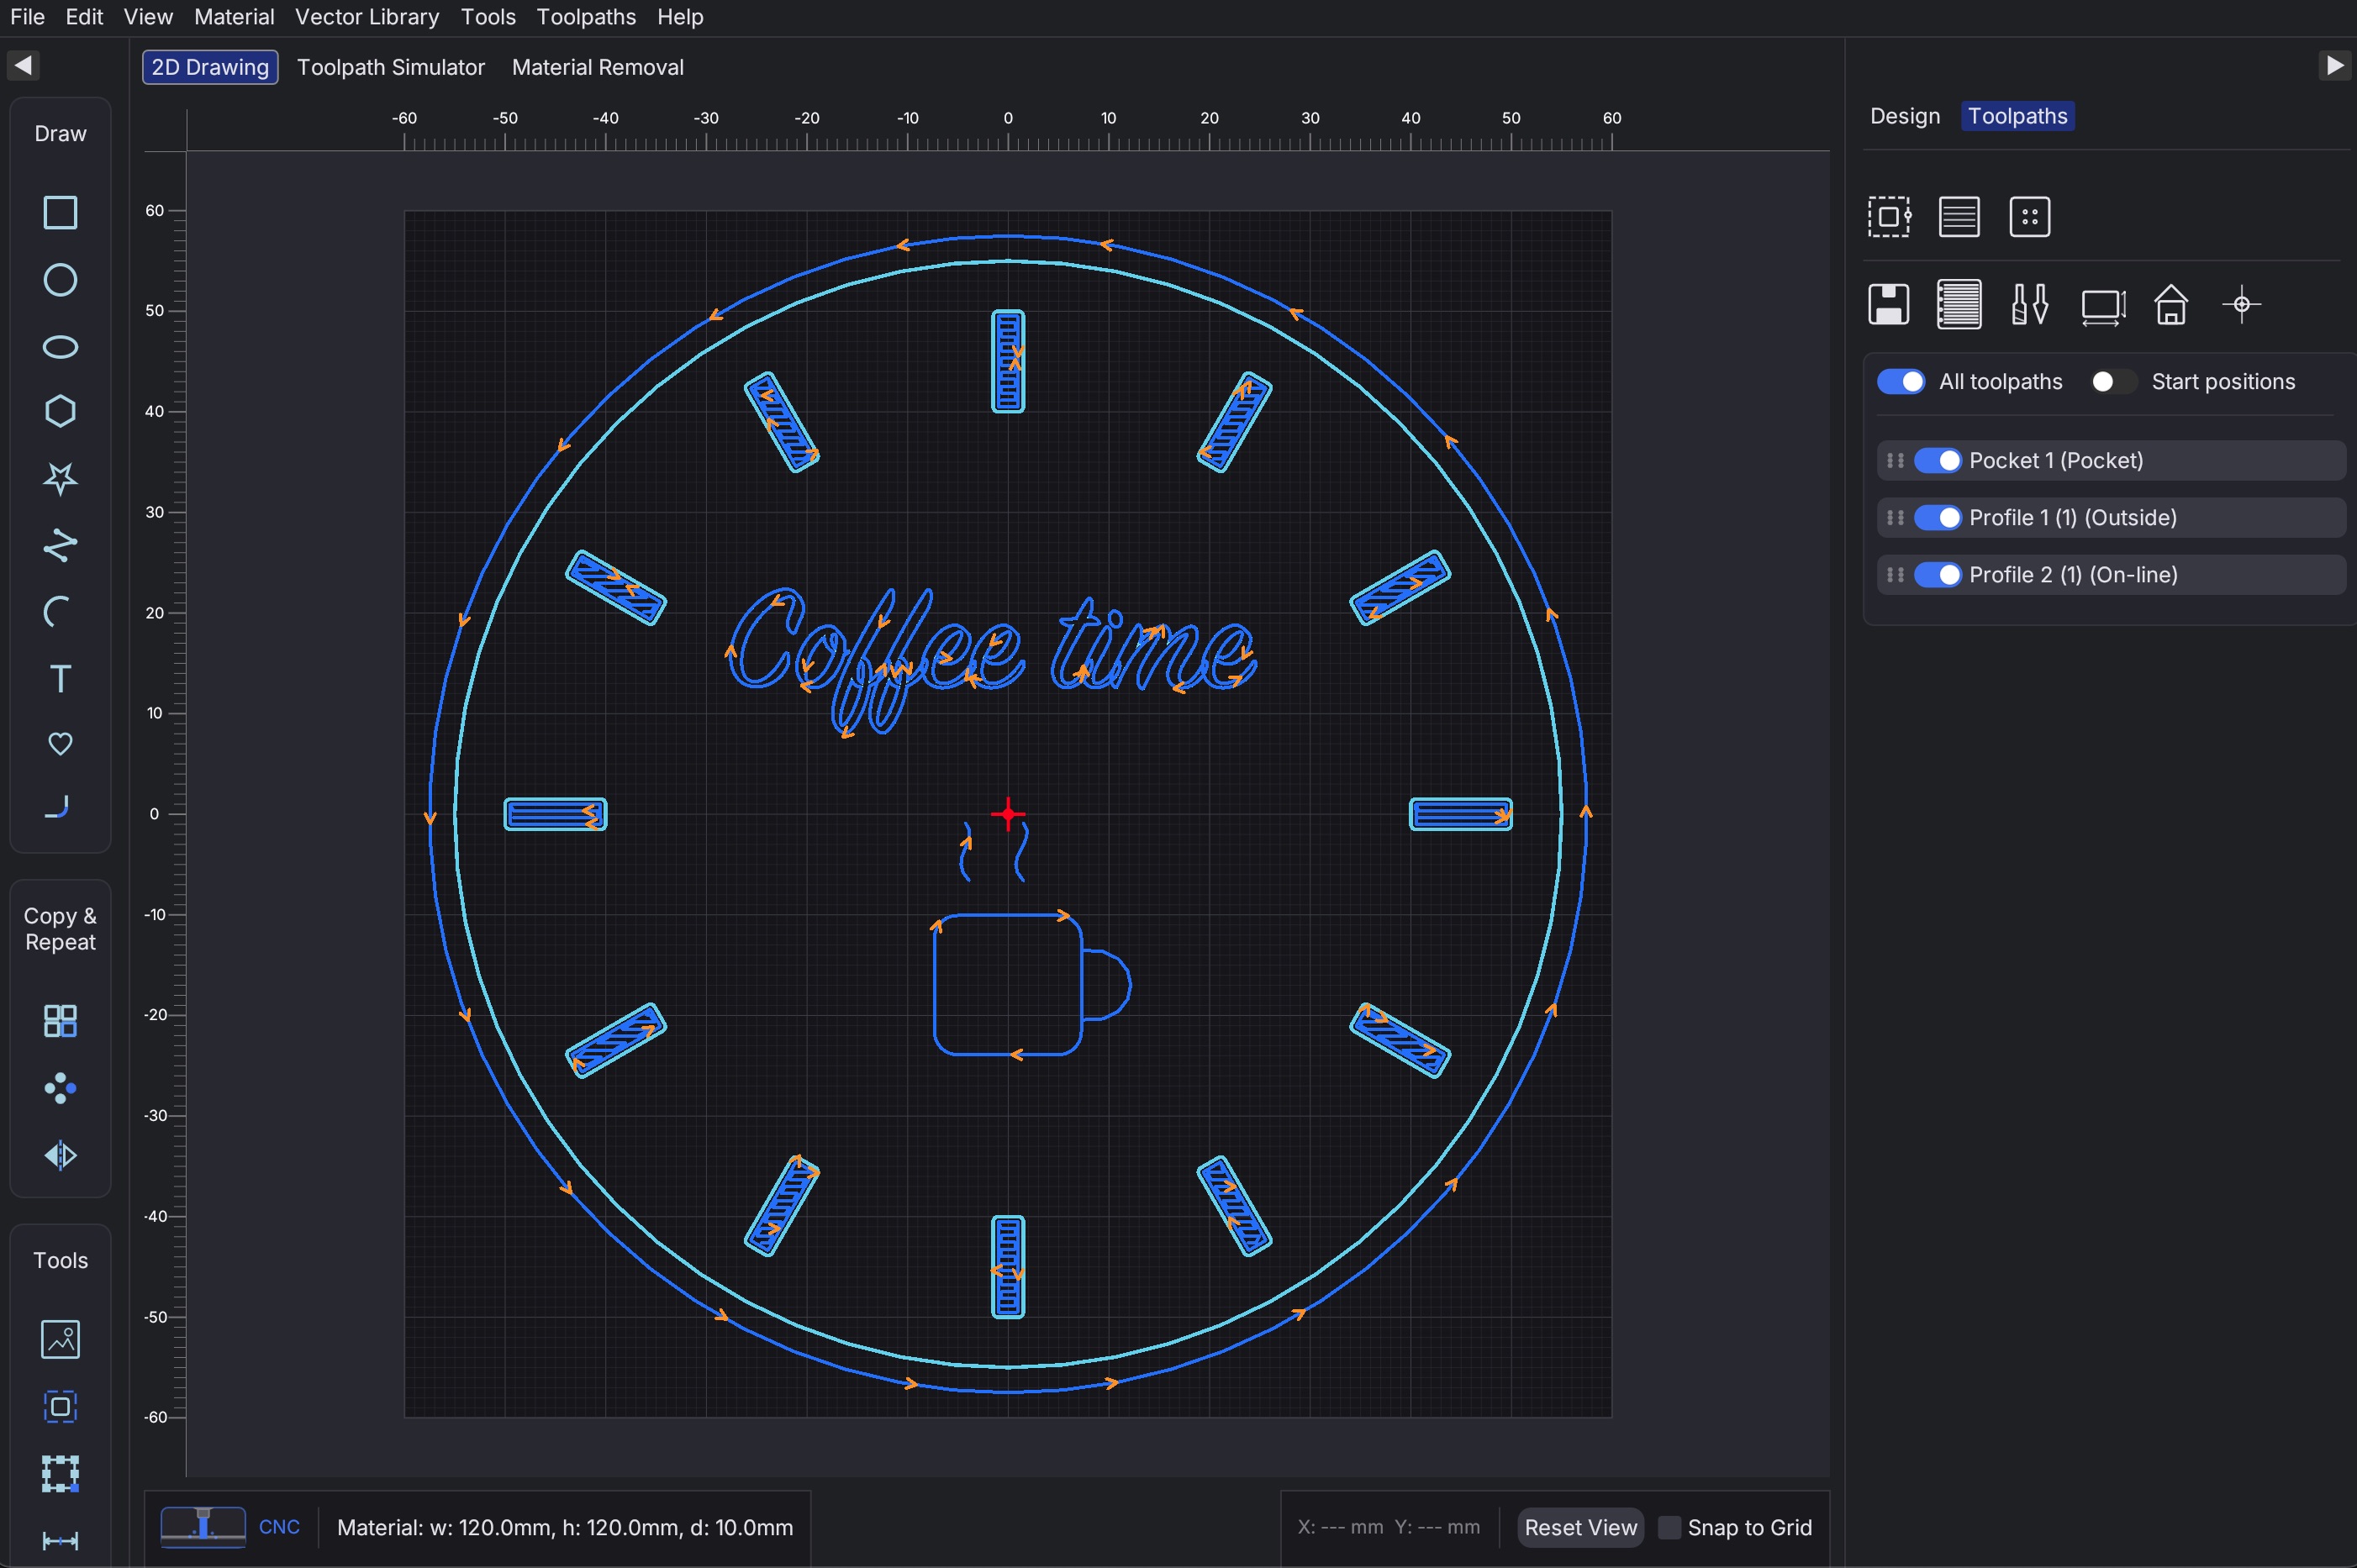
Task: Select the Measure dimension tool
Action: [x=60, y=1541]
